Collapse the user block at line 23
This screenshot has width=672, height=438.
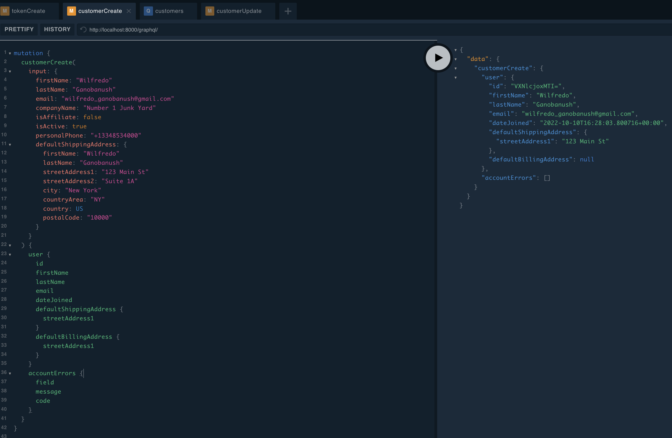10,255
